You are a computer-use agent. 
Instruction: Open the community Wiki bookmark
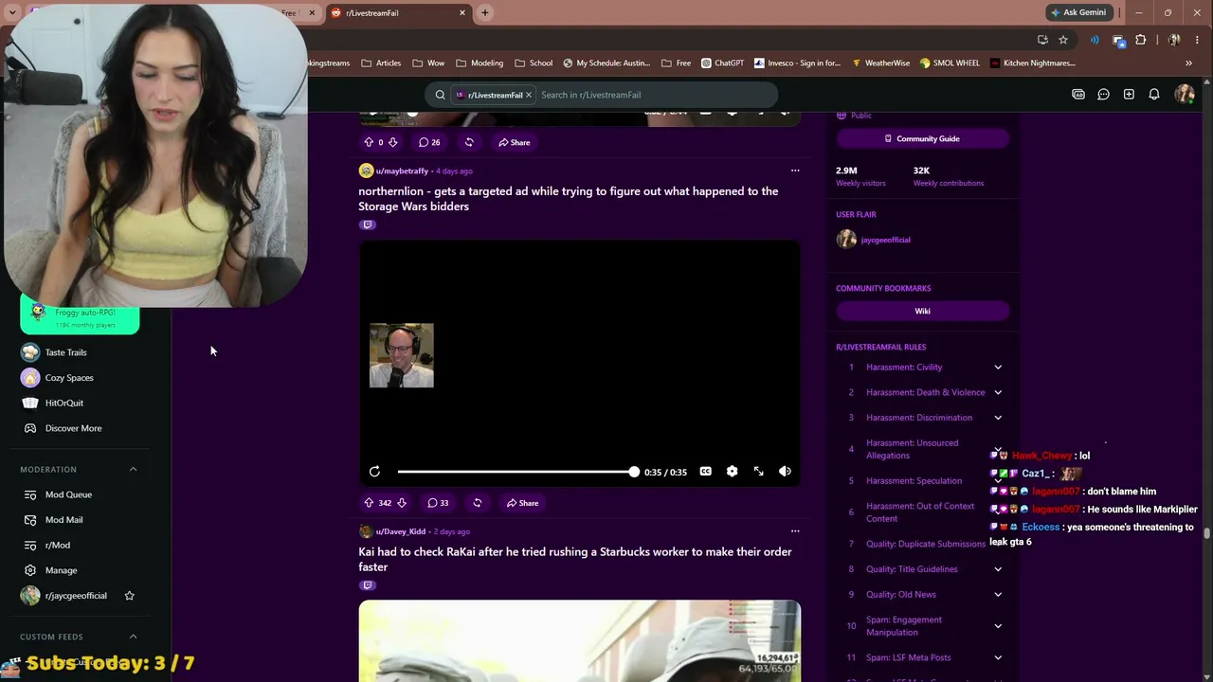point(922,311)
